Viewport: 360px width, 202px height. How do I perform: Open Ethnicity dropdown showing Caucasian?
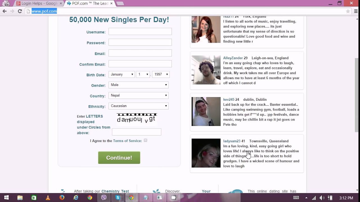(x=139, y=106)
